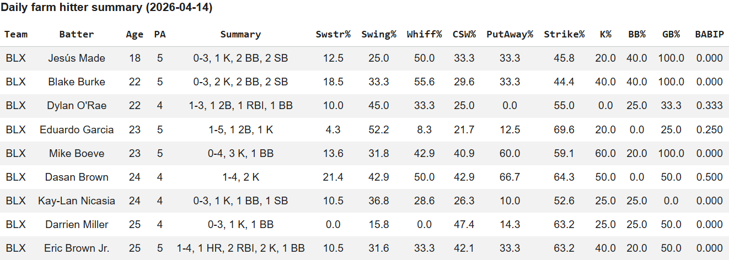Select the Blake Burke row name
The width and height of the screenshot is (729, 260).
click(x=77, y=82)
